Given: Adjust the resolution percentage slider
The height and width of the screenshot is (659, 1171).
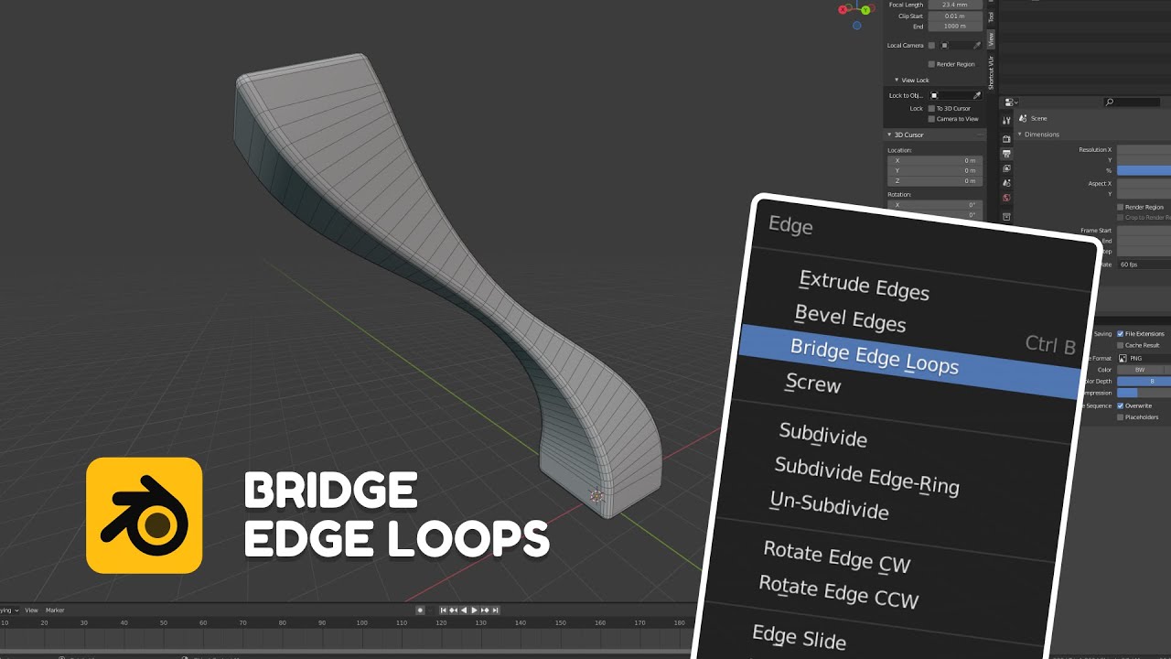Looking at the screenshot, I should coord(1144,170).
